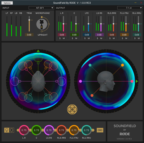Click the L.R 0.75 directivity knob
Screen dimensions: 144x143
pos(24,130)
